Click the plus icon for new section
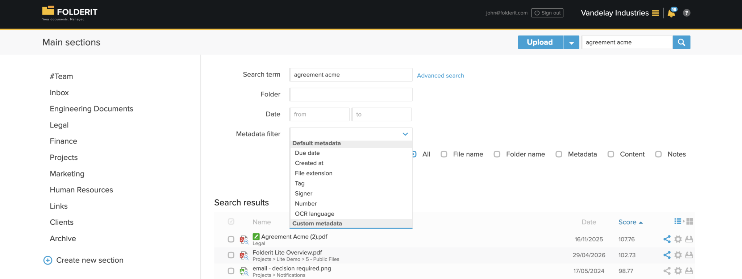Viewport: 742px width, 279px height. click(x=48, y=261)
